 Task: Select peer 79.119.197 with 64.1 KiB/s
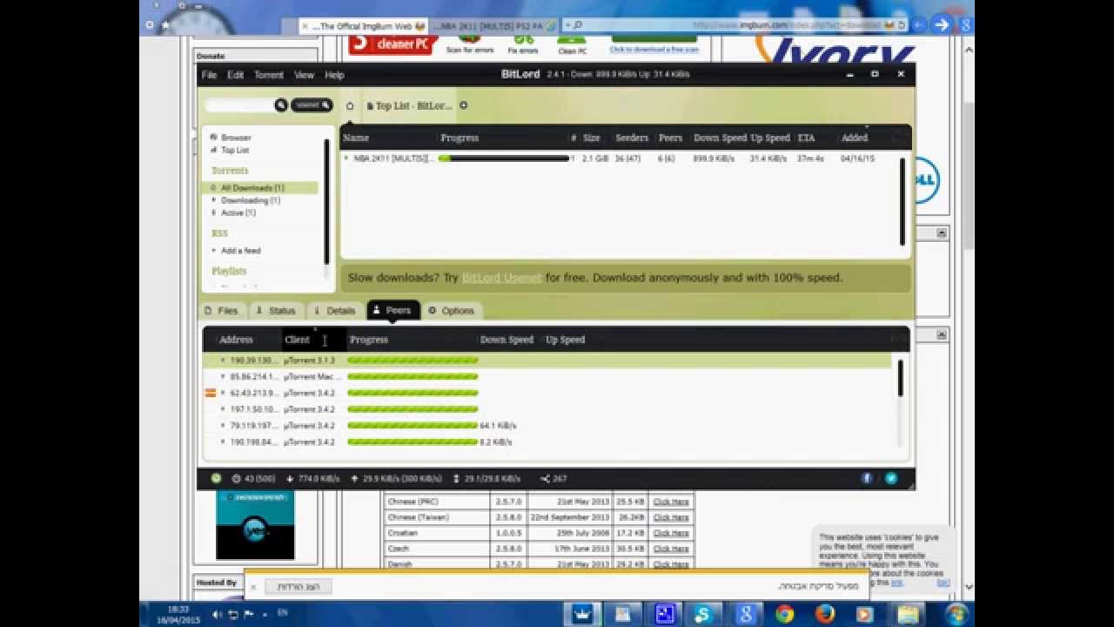click(x=547, y=426)
